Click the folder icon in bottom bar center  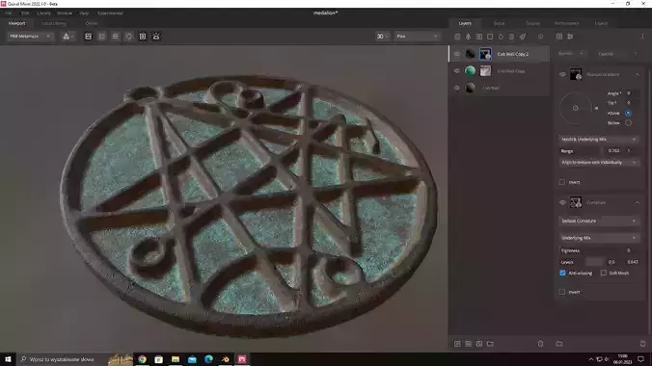[x=559, y=344]
